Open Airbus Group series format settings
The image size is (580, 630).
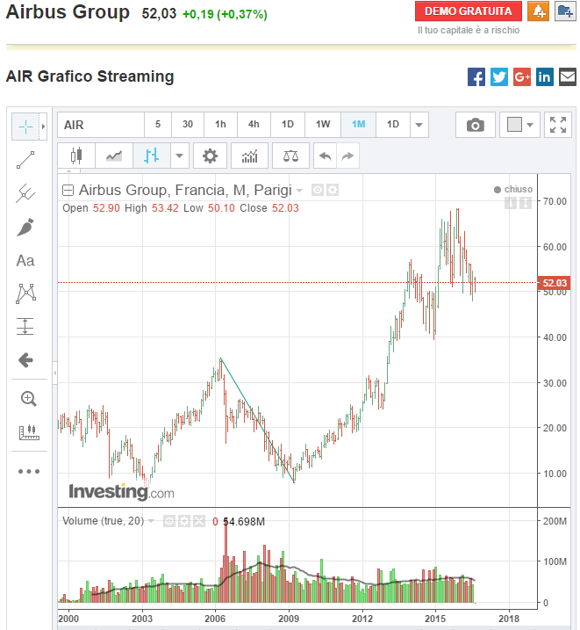click(333, 190)
